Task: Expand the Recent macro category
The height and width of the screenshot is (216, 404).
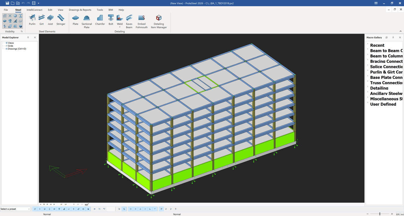Action: [368, 44]
